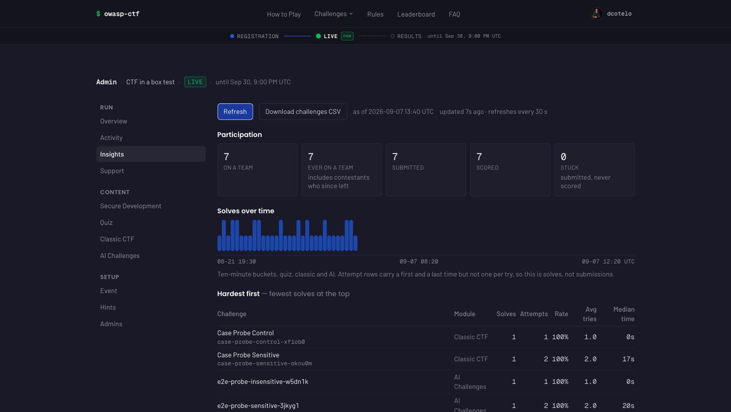Click the green LIVE phase indicator

(327, 36)
